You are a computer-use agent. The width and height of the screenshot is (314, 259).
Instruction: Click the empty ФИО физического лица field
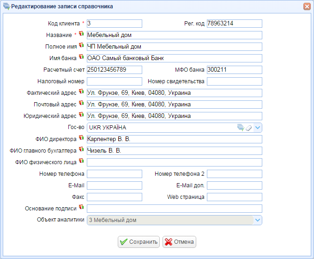(x=175, y=162)
